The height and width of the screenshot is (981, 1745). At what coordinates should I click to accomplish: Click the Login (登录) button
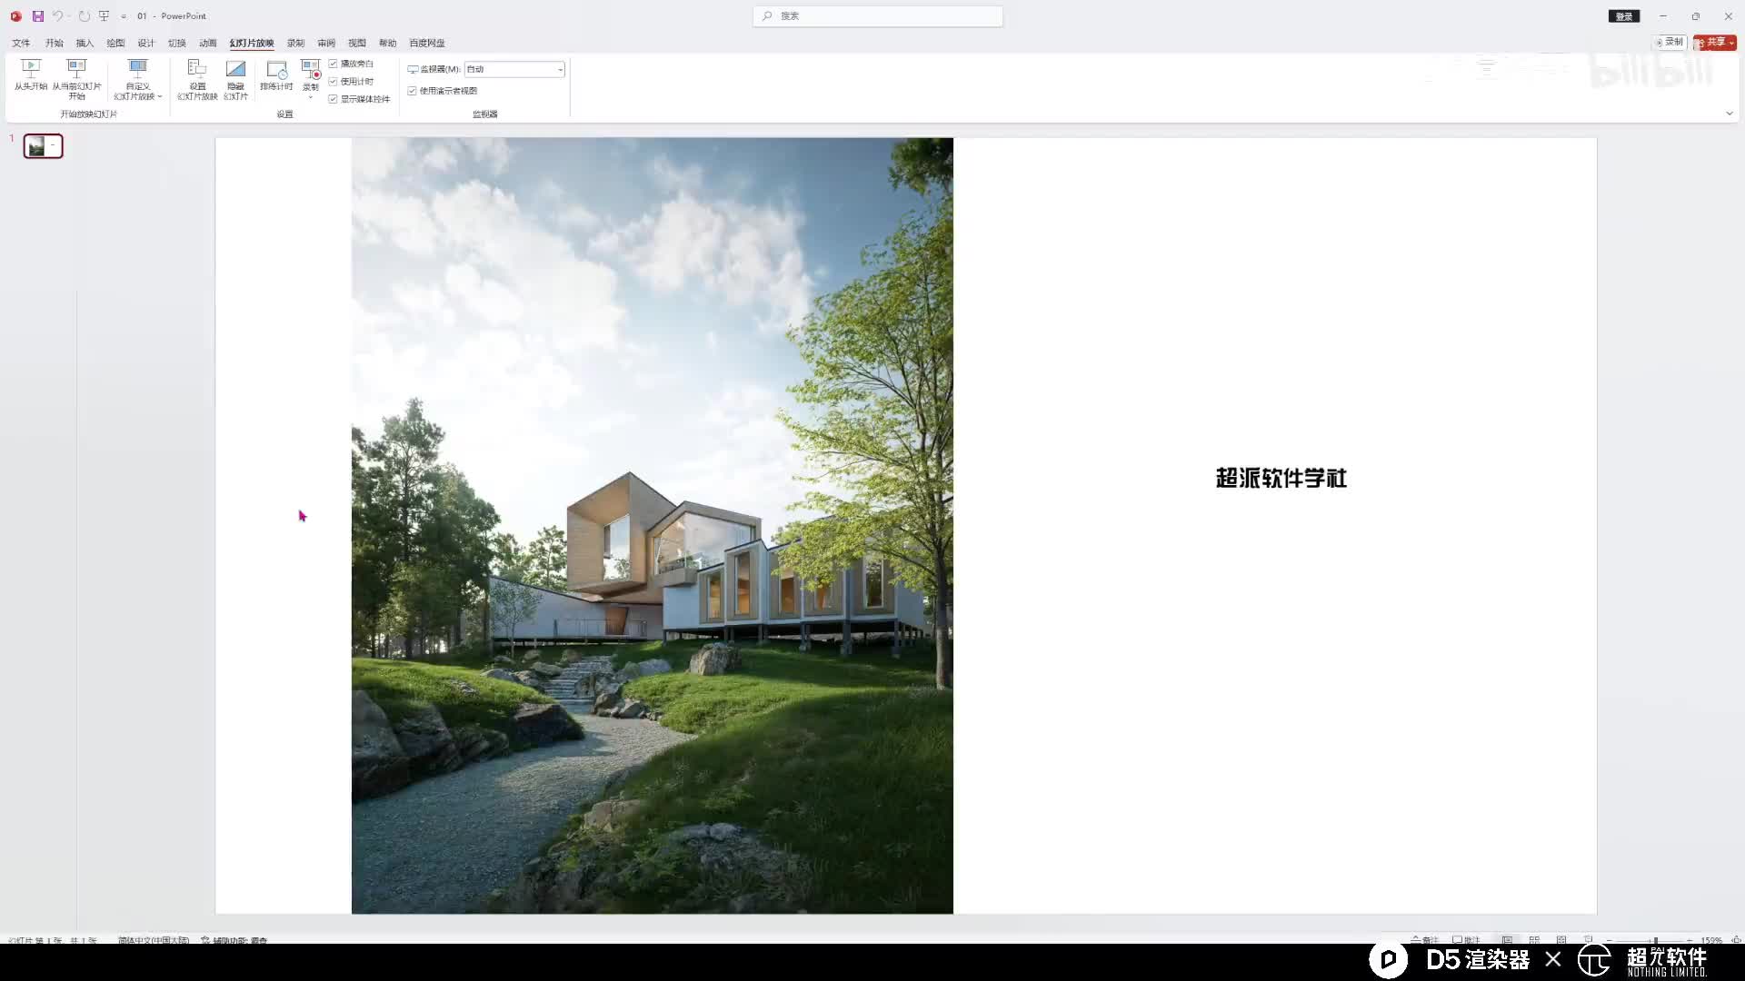click(1624, 16)
